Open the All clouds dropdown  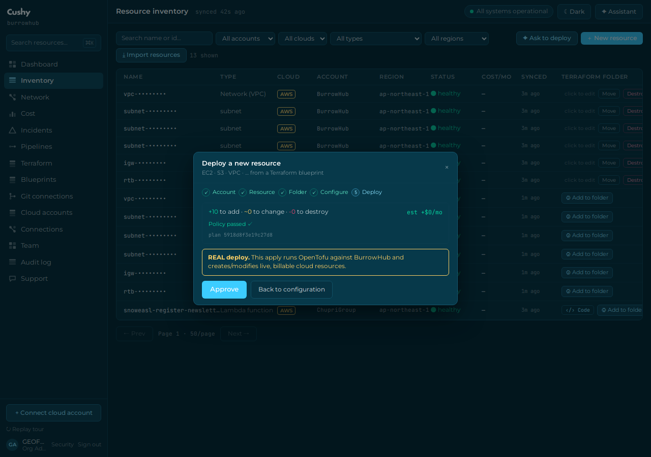[x=303, y=39]
